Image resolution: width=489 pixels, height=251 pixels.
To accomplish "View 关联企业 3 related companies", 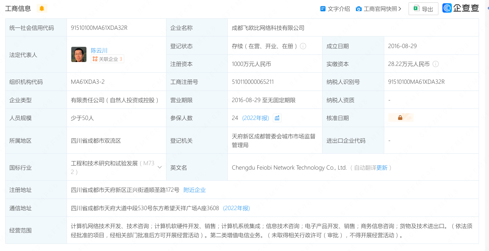I will coord(108,59).
